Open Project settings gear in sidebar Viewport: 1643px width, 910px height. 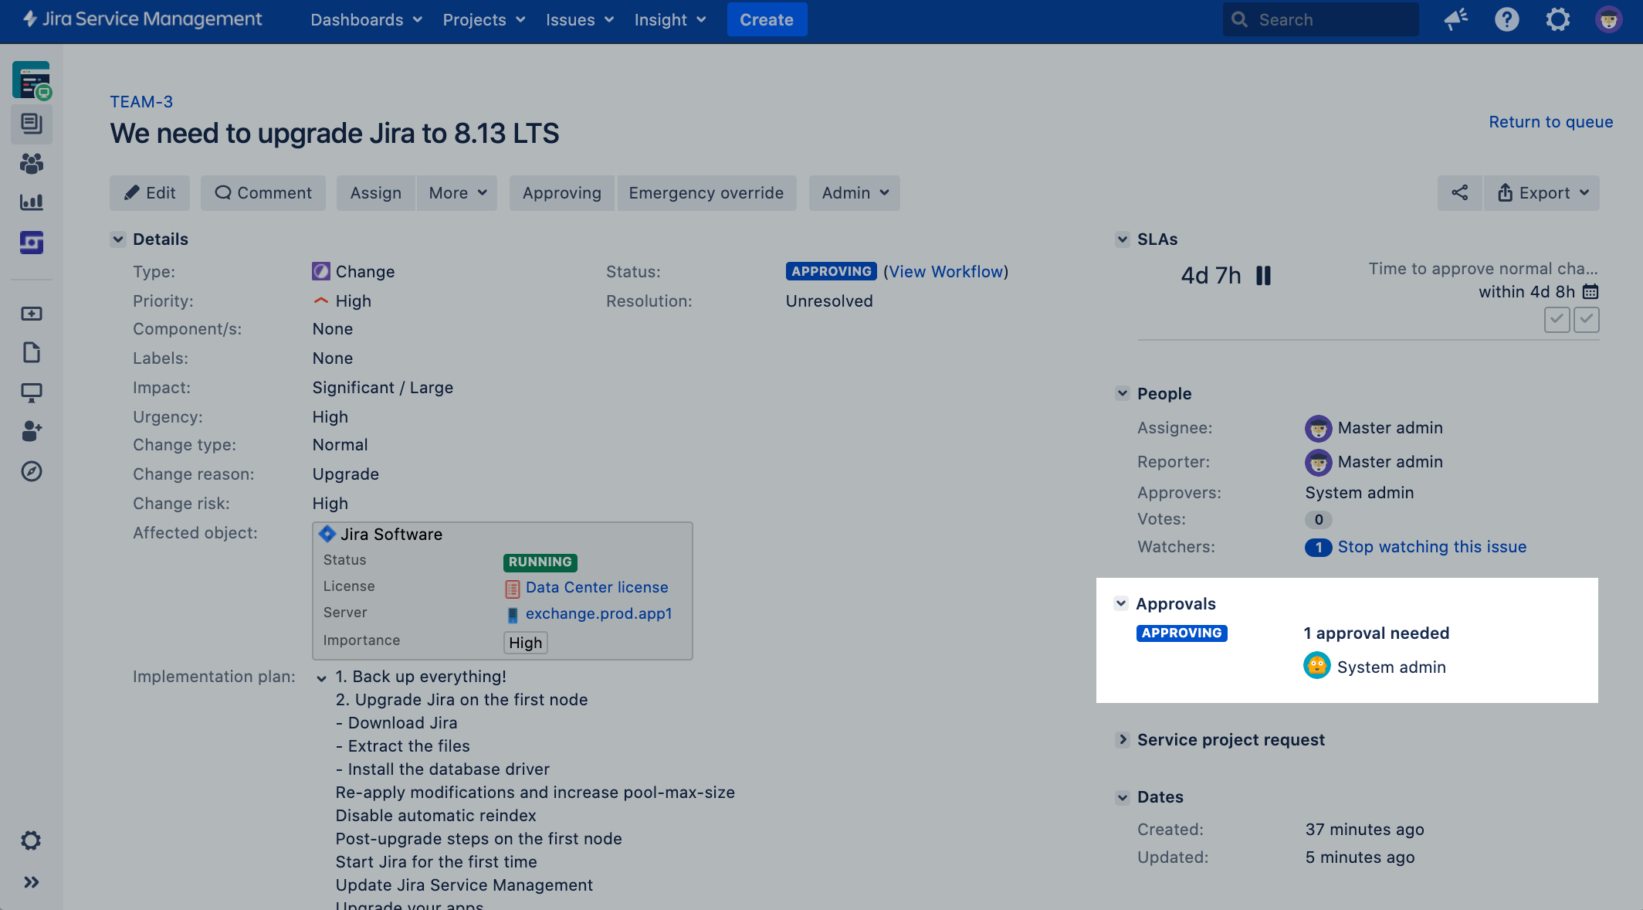click(x=31, y=840)
